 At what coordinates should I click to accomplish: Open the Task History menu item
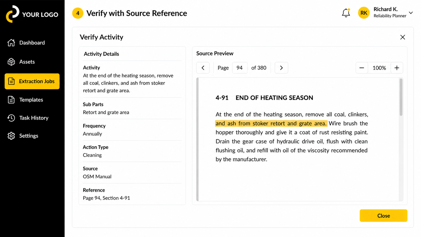tap(34, 118)
